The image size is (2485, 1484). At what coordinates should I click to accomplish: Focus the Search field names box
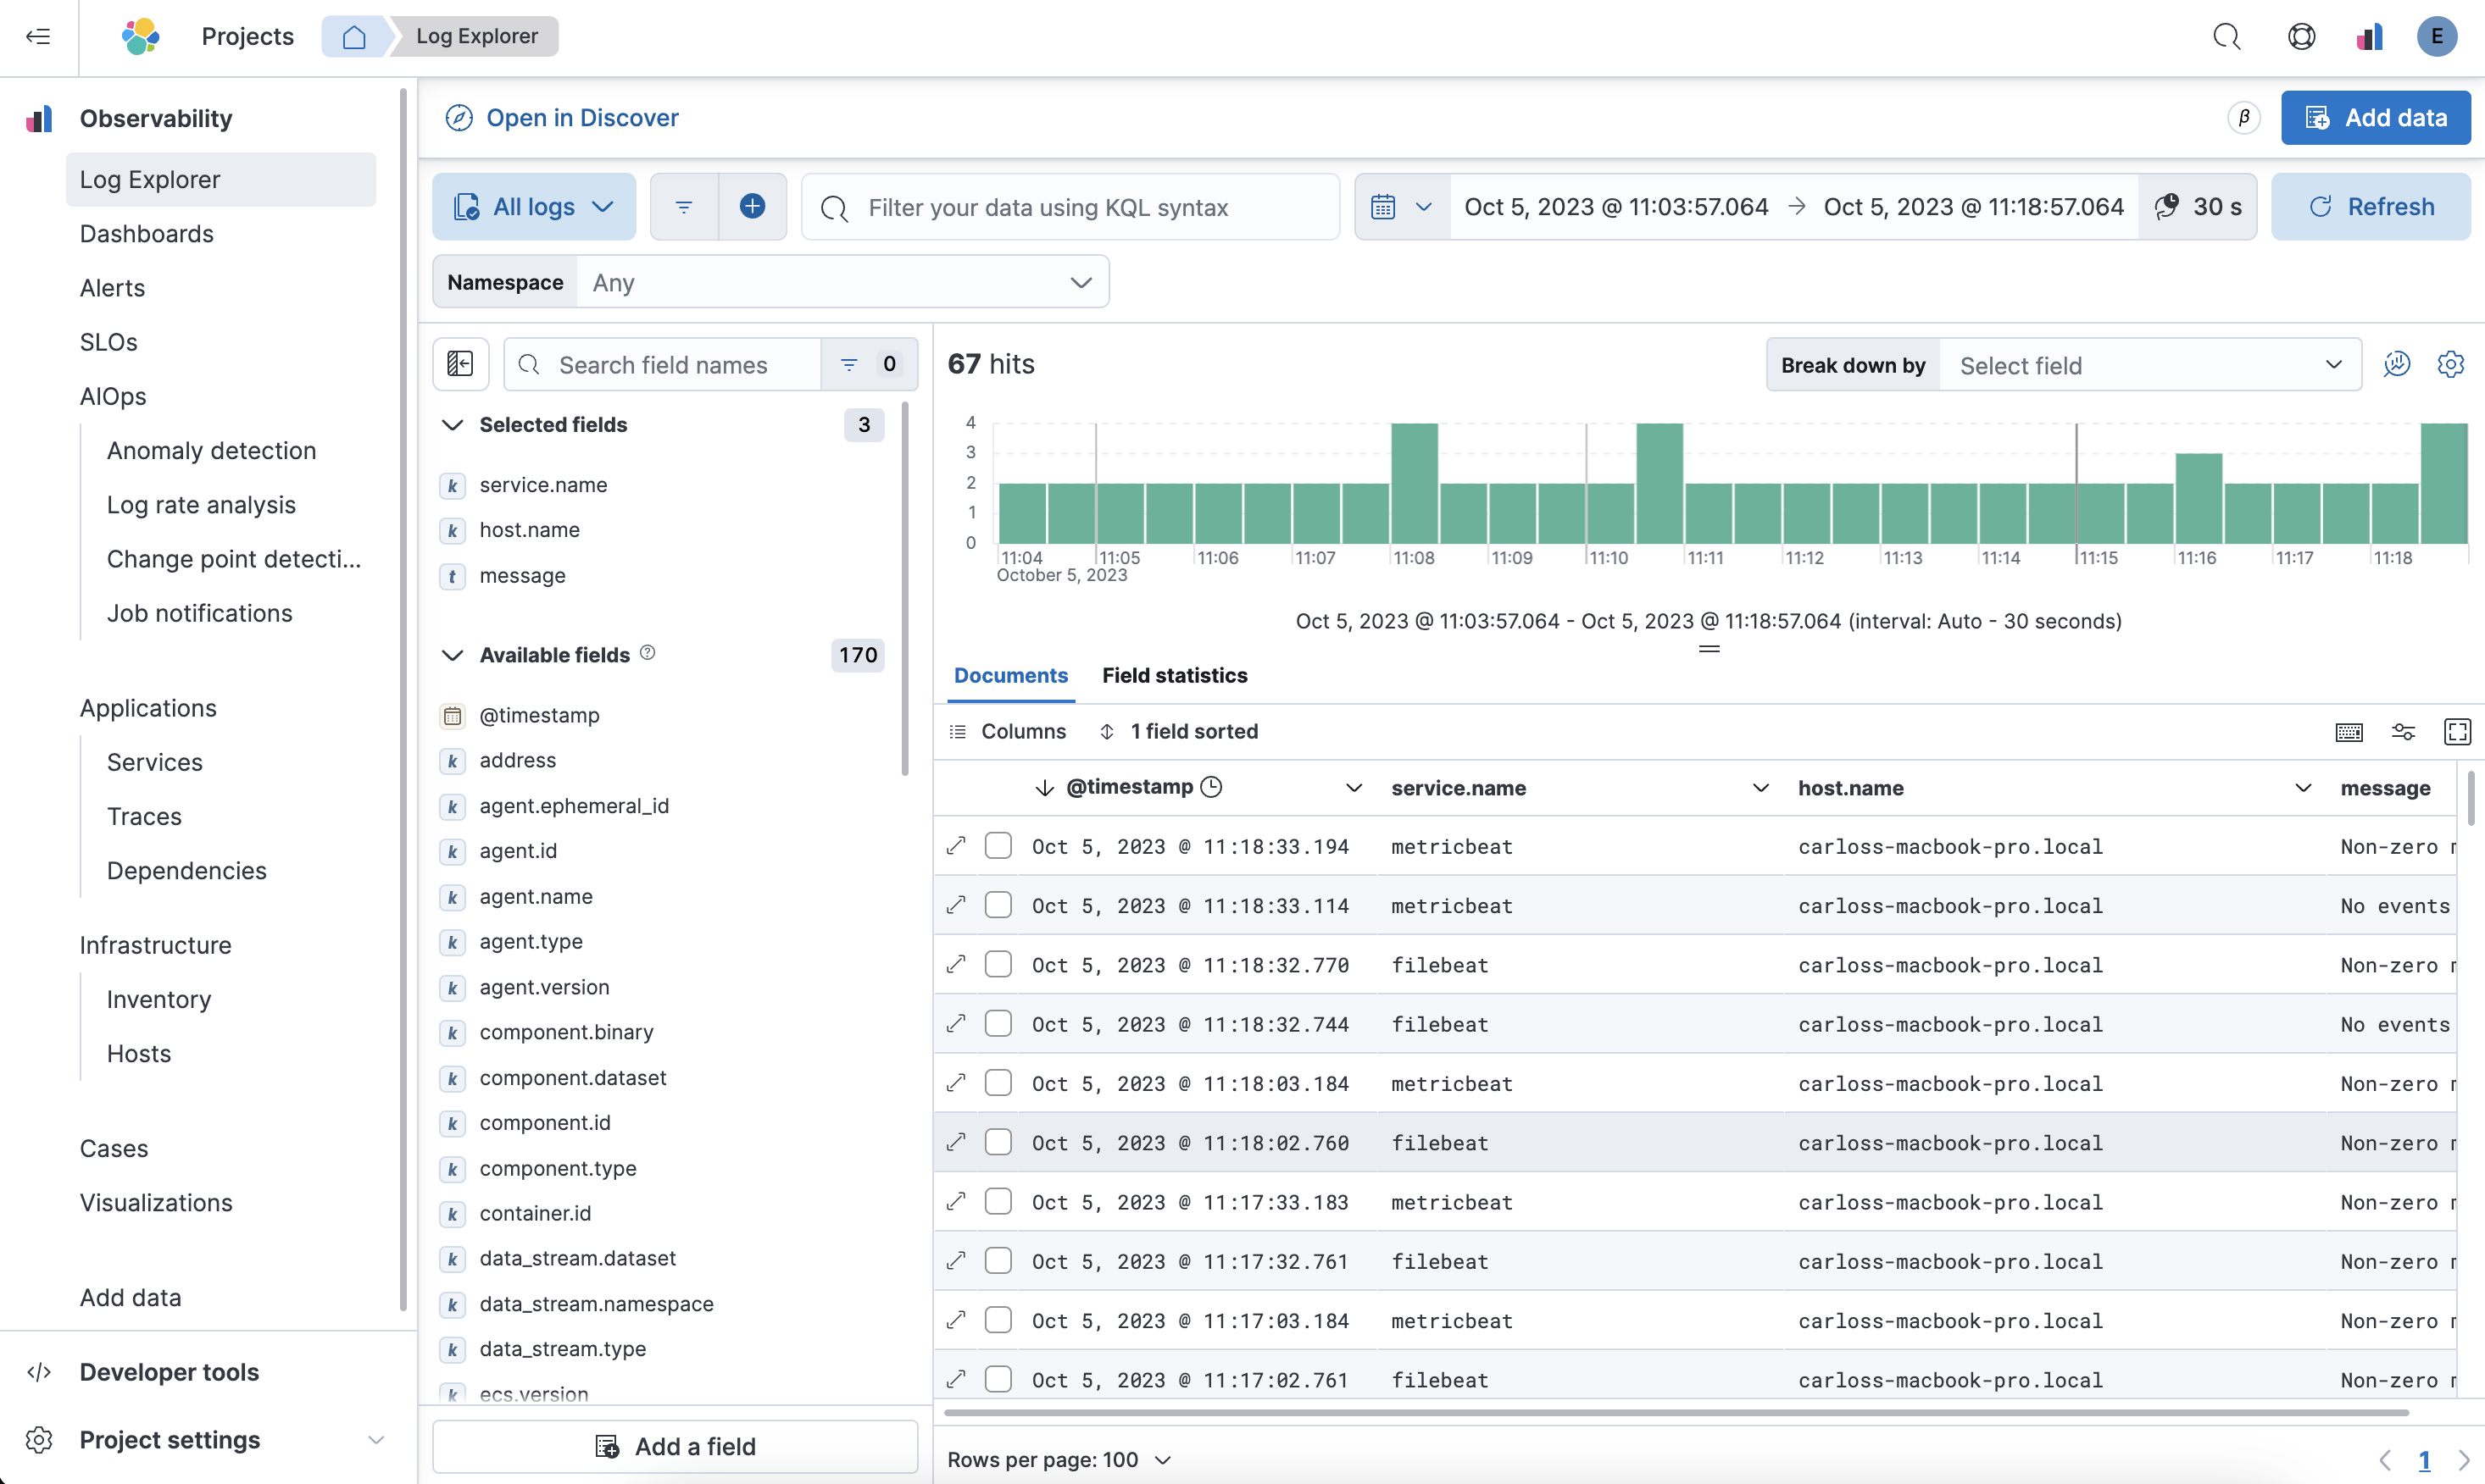pos(662,364)
